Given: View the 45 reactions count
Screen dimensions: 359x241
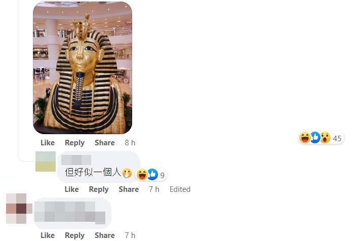Looking at the screenshot, I should pos(337,138).
